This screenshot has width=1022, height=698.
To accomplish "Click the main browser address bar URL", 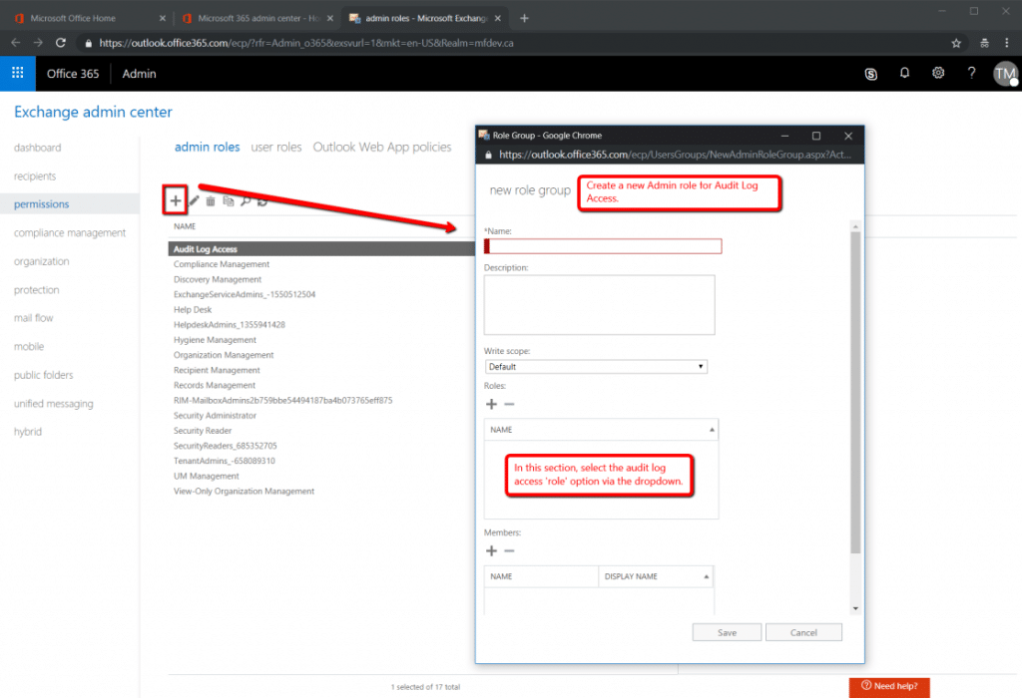I will (x=306, y=43).
